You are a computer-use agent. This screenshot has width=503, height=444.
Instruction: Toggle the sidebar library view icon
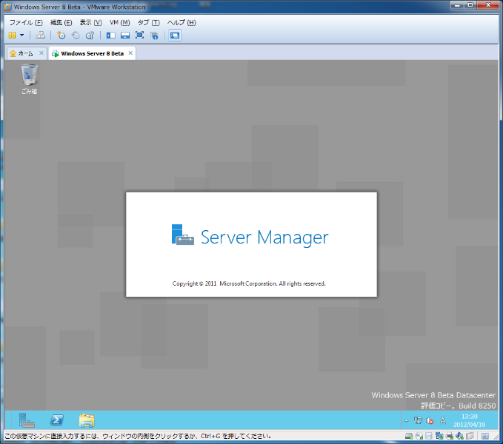(111, 35)
